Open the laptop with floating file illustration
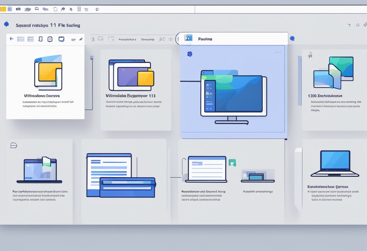This screenshot has width=367, height=251. click(39, 170)
